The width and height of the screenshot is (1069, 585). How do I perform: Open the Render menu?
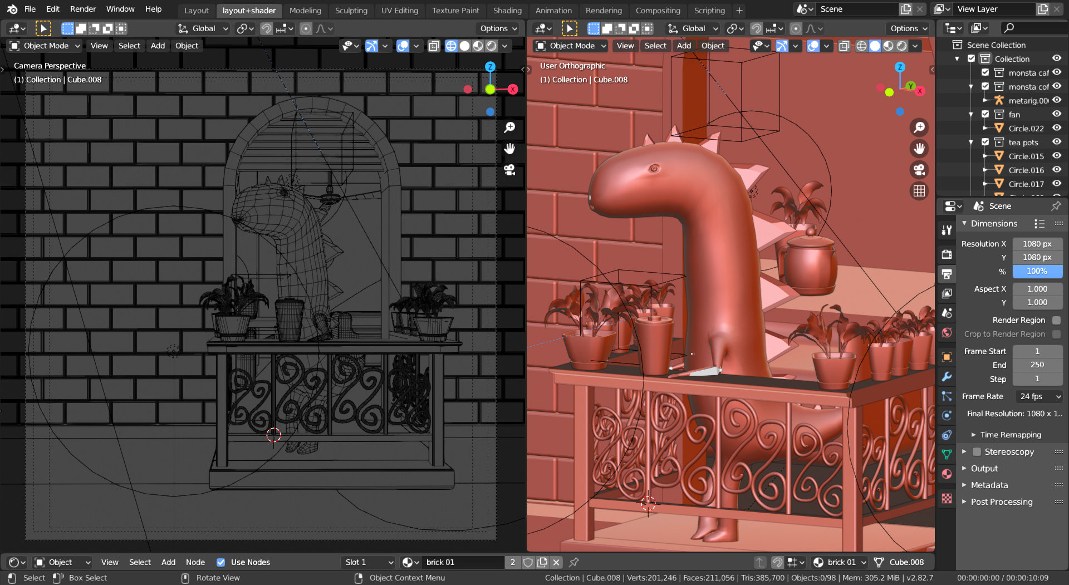pyautogui.click(x=83, y=9)
